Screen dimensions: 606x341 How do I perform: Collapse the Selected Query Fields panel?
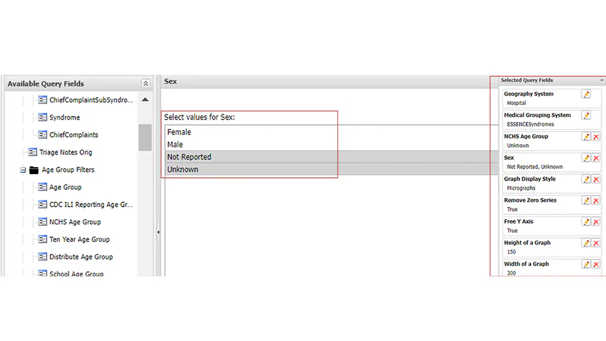pos(601,80)
